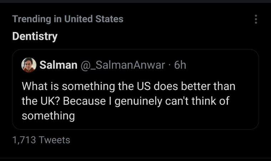
Task: Open the three-dot more options menu
Action: (256, 19)
